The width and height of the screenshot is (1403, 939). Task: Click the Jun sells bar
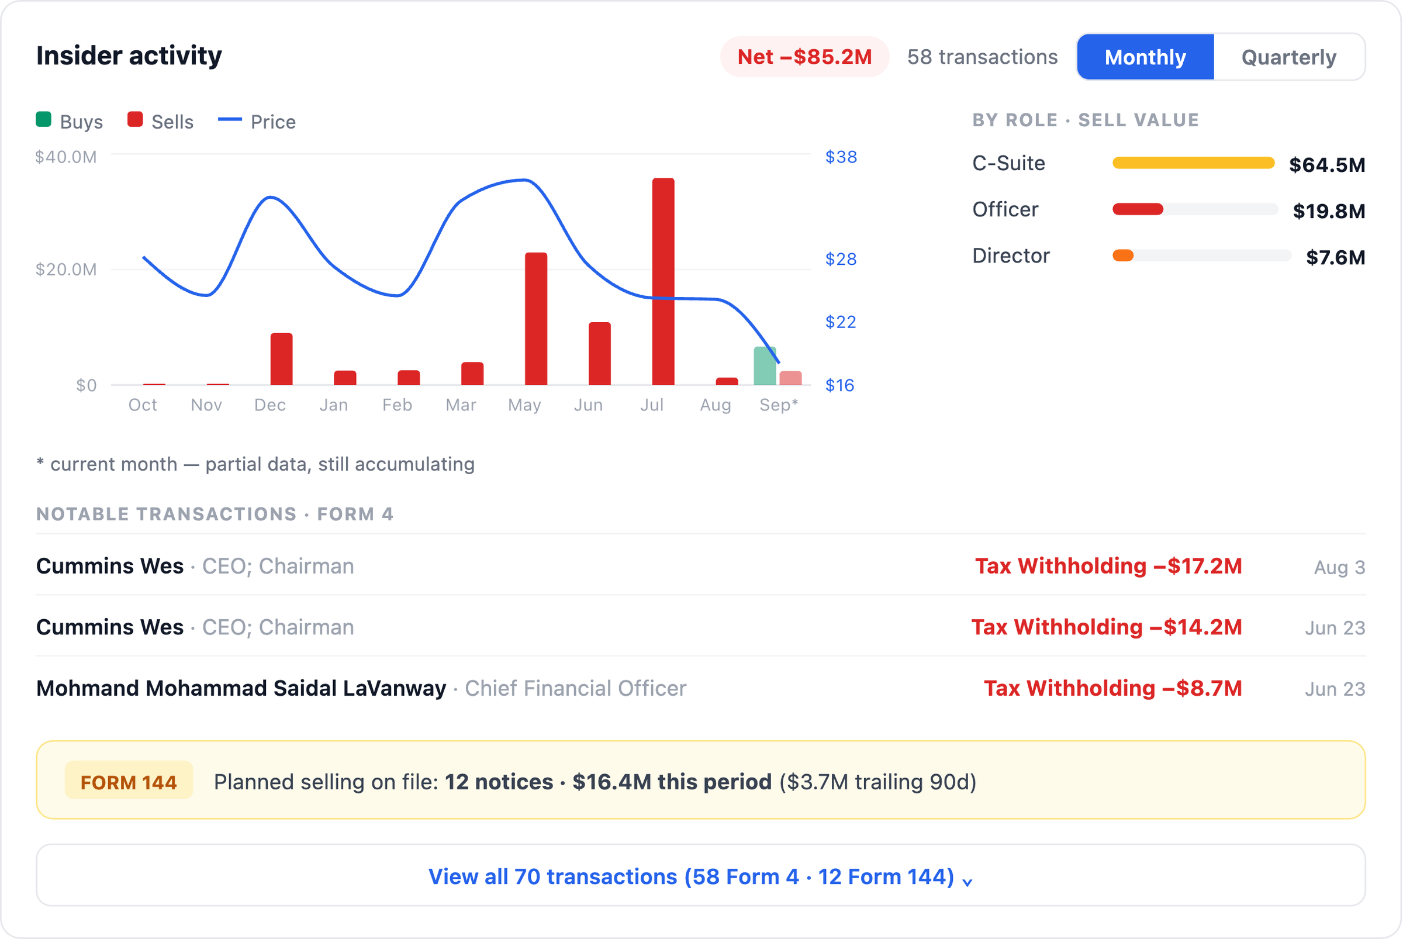600,353
